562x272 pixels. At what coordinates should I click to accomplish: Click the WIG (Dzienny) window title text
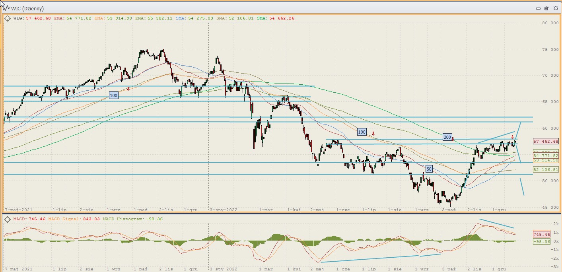click(27, 8)
